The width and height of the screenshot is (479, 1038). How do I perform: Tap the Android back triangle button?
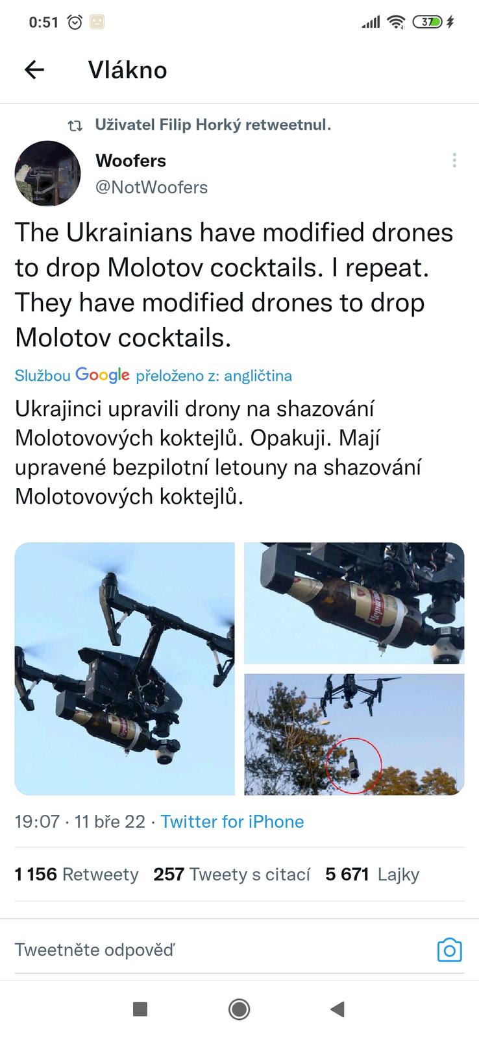coord(338,1009)
